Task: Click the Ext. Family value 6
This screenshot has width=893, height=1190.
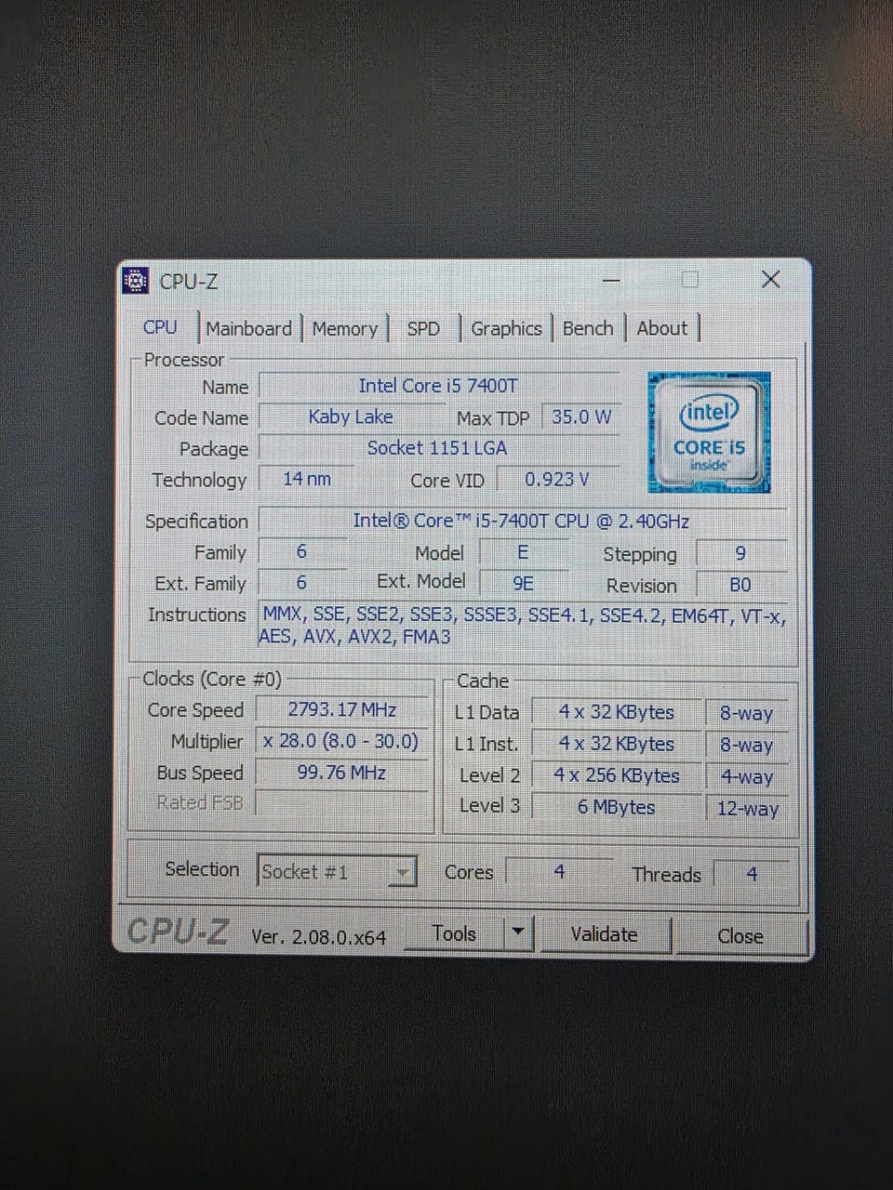Action: click(x=301, y=583)
